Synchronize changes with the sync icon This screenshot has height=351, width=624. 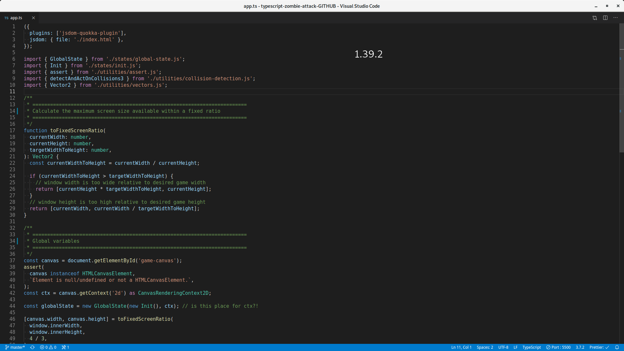pyautogui.click(x=32, y=347)
